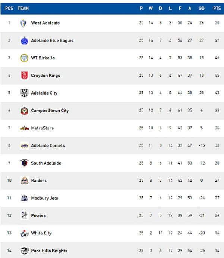Click the Campbelltown City club logo
This screenshot has height=258, width=224.
click(24, 111)
